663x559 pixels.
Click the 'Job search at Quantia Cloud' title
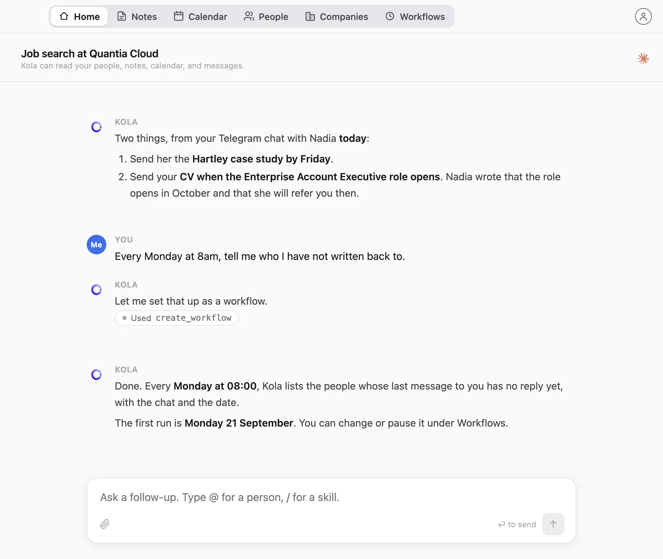click(x=90, y=53)
